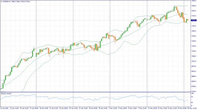Click the 7464.0 price scale value
The image size is (197, 110).
coord(194,11)
